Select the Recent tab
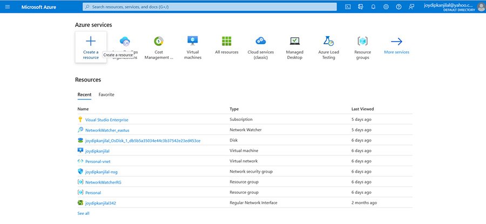Image resolution: width=486 pixels, height=224 pixels. click(84, 94)
